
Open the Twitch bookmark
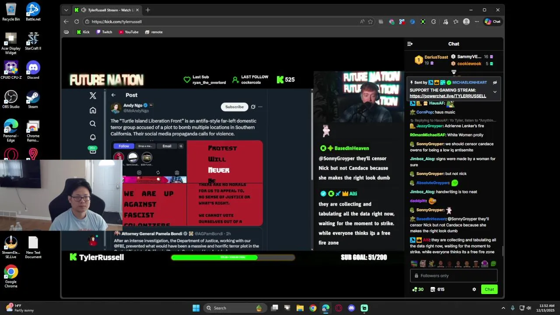click(104, 32)
